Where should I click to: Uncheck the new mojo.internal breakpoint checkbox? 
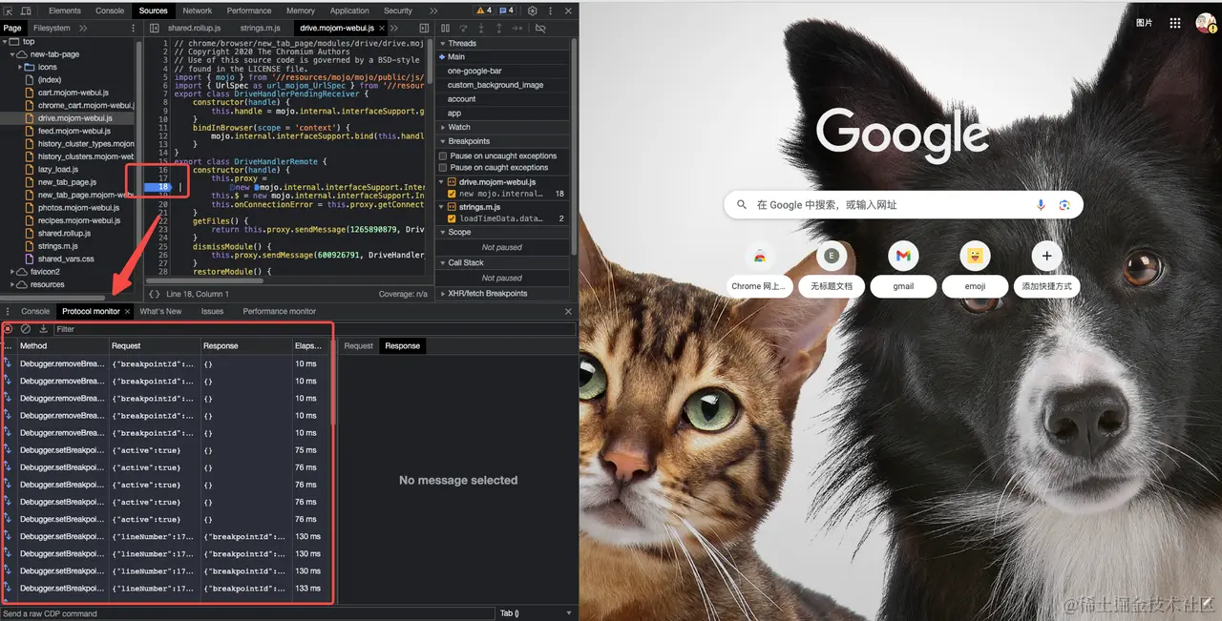(x=452, y=194)
